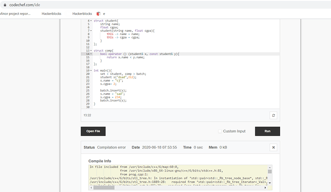Click compile info scroll right arrow
Screen dimensions: 331x192
[265, 188]
